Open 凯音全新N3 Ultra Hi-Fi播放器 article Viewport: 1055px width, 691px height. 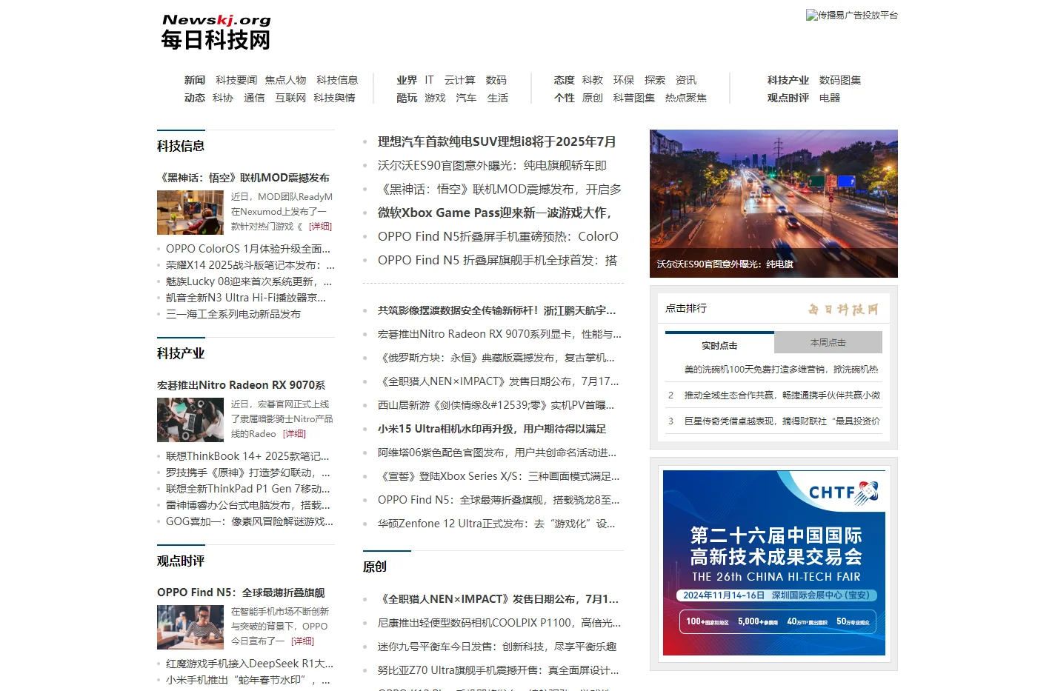pos(246,298)
